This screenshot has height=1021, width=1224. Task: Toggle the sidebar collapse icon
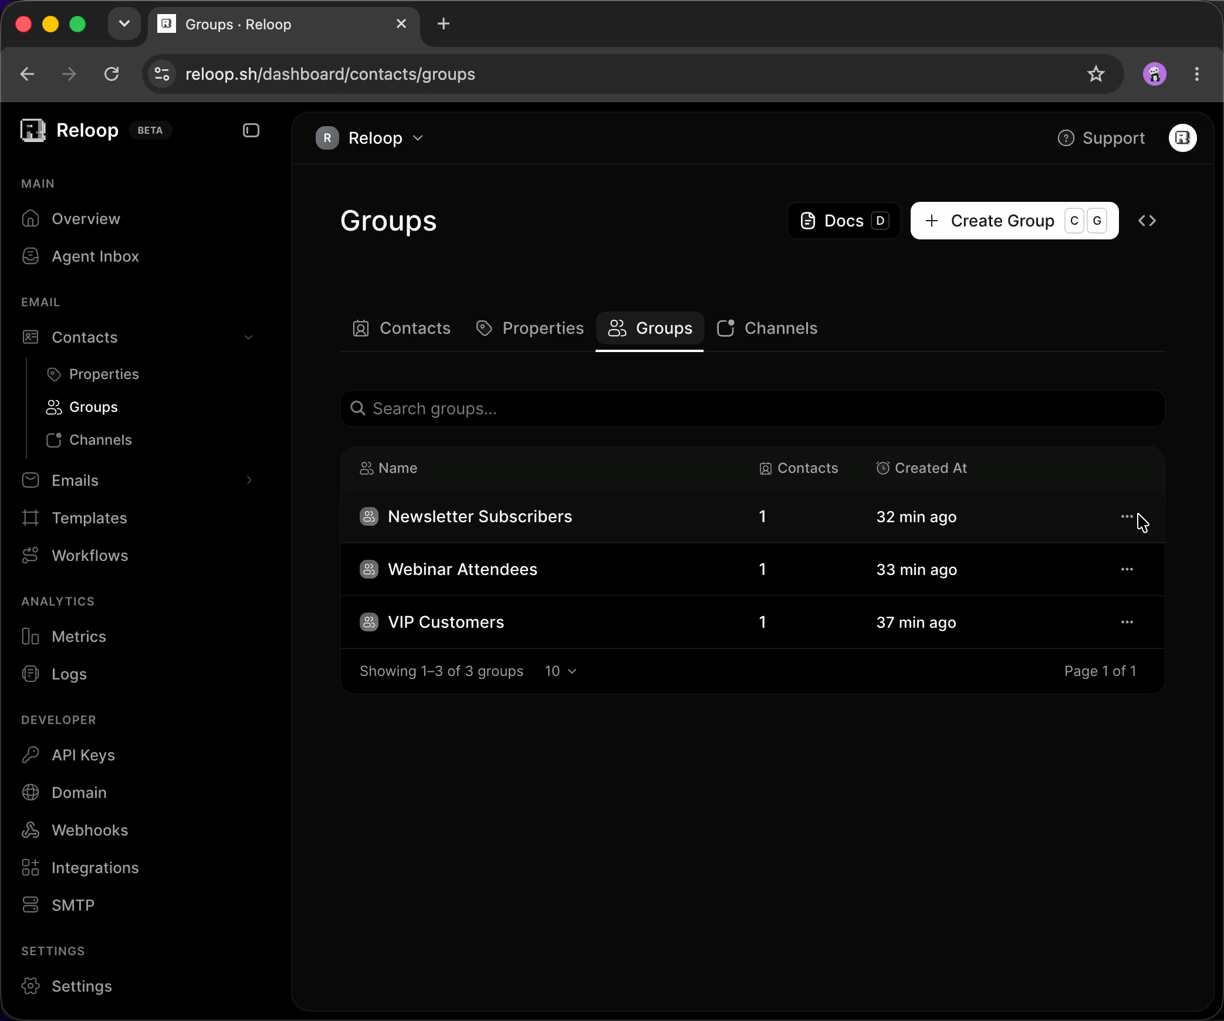point(251,130)
